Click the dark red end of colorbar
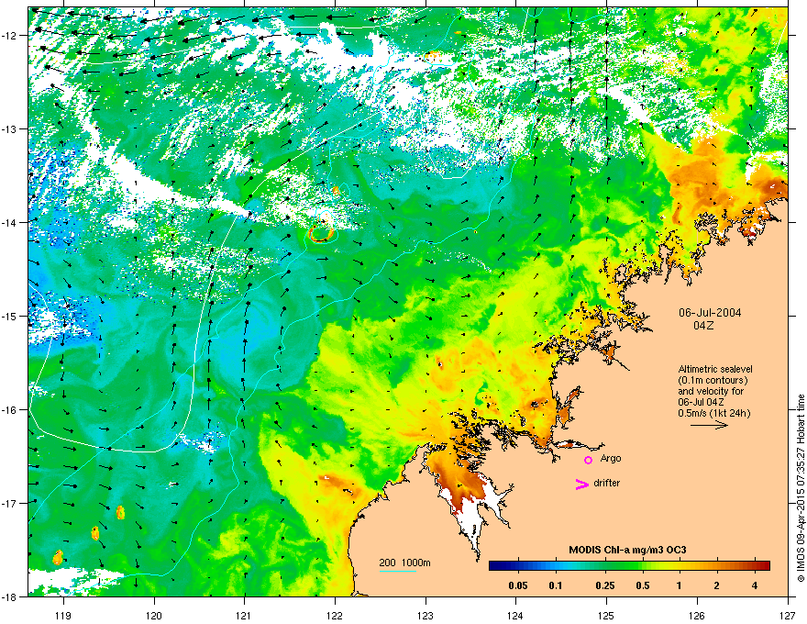The width and height of the screenshot is (807, 624). tap(766, 565)
